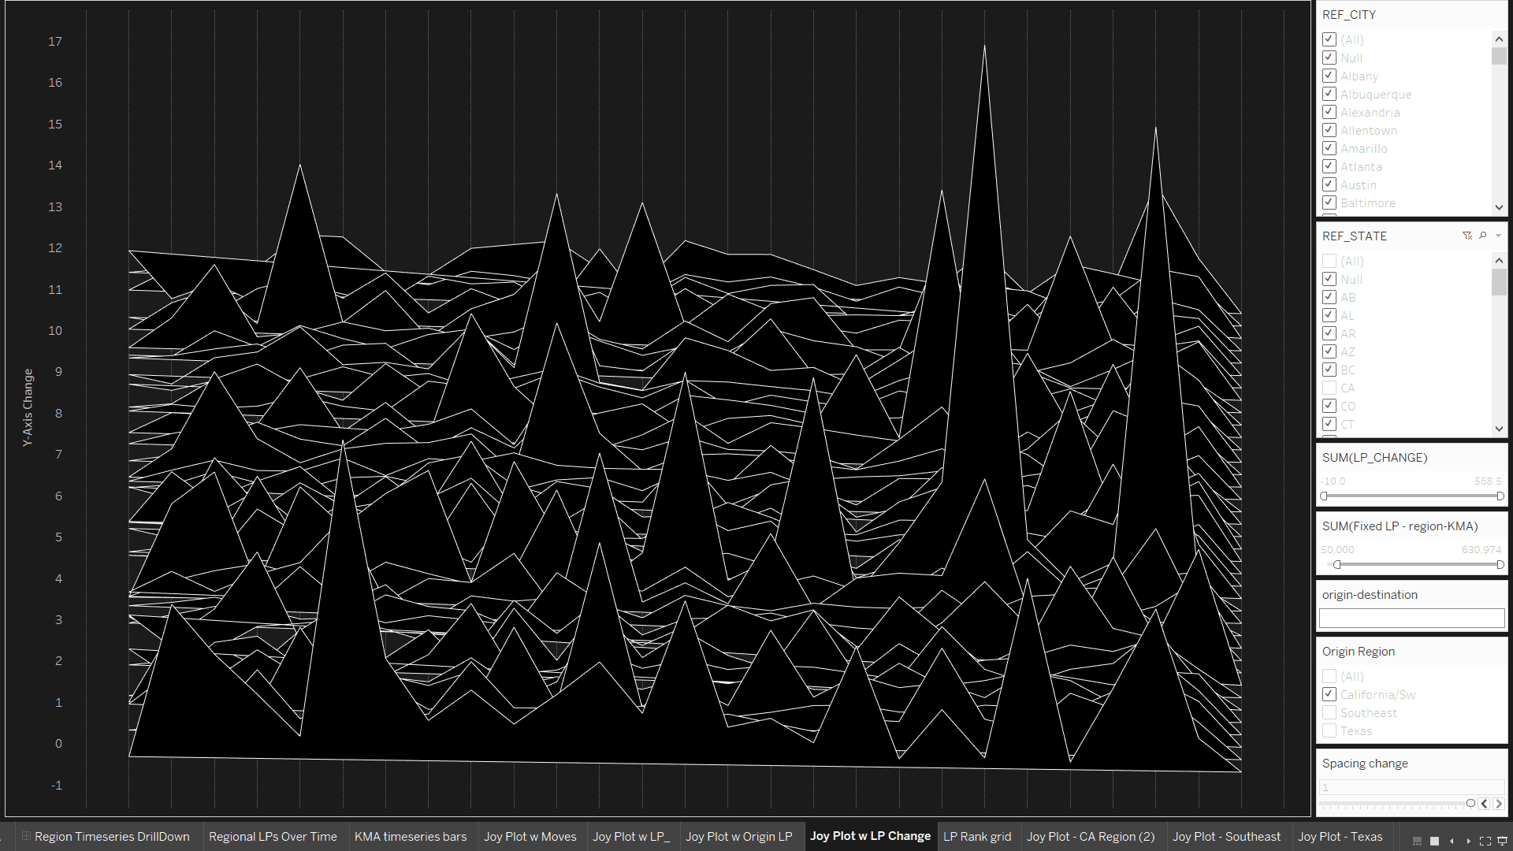Click SUM(LP_CHANGE) slider right handle
This screenshot has height=851, width=1513.
click(x=1500, y=496)
